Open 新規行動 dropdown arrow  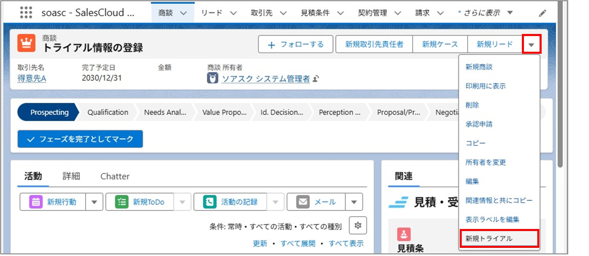click(x=94, y=202)
